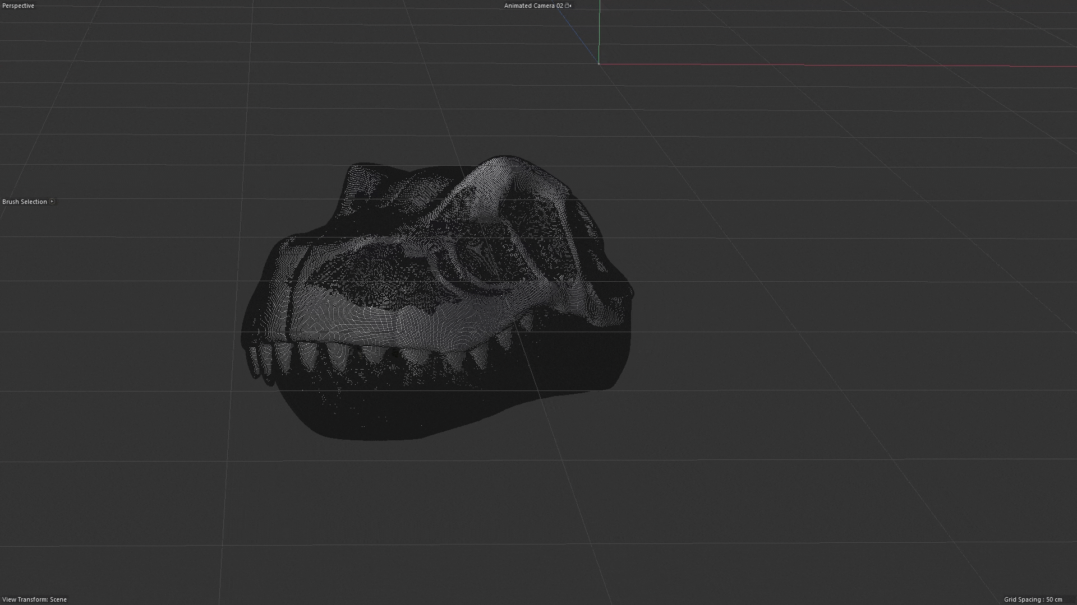Click the Animated Camera 02 label

click(533, 6)
